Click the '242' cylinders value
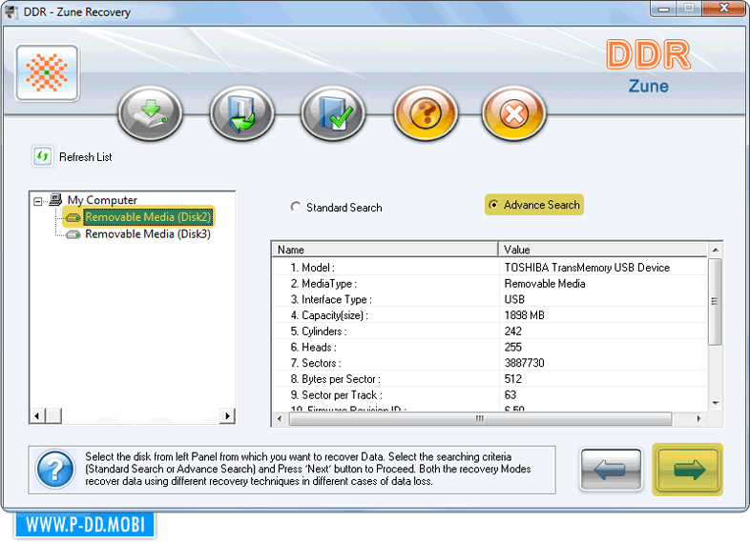 click(x=512, y=331)
